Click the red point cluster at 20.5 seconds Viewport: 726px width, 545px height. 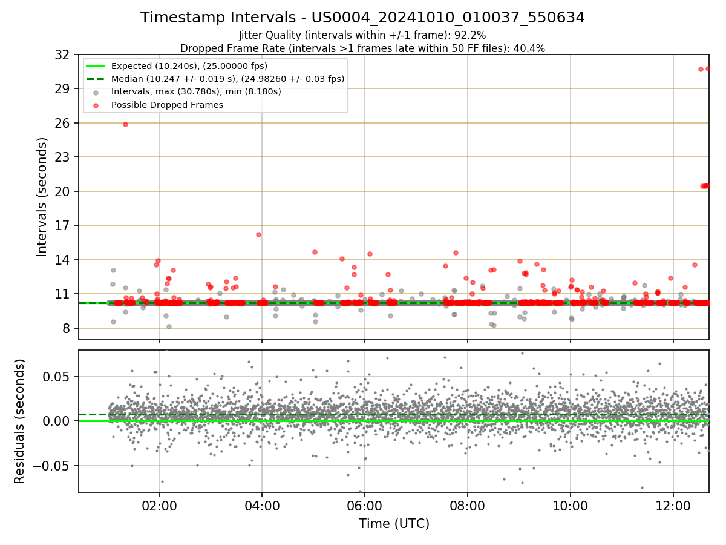coord(705,186)
